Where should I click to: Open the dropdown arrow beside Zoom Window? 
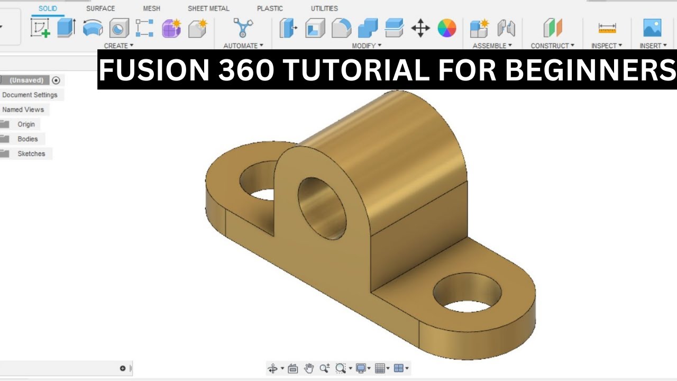tap(350, 369)
